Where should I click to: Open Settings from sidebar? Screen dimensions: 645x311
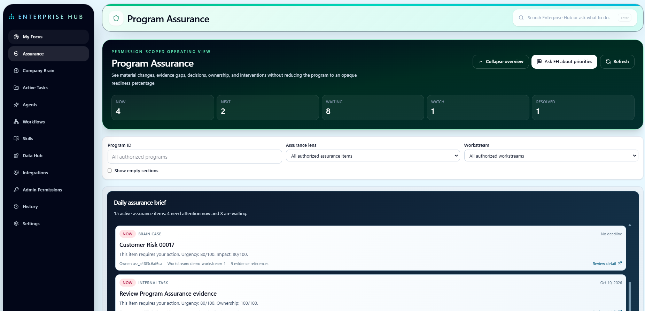[x=48, y=223]
